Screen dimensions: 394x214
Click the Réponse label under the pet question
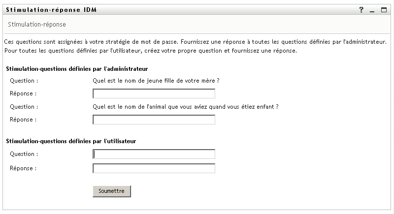click(23, 119)
